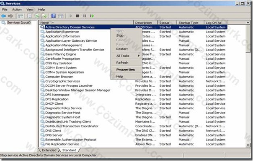This screenshot has height=161, width=253.
Task: Click gear icon of DNS Client service
Action: pyautogui.click(x=42, y=131)
